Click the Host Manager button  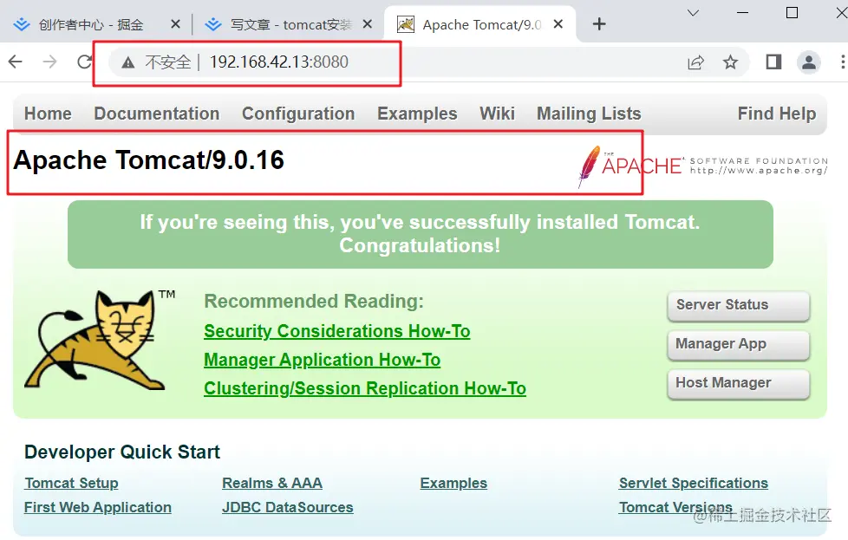click(x=739, y=383)
